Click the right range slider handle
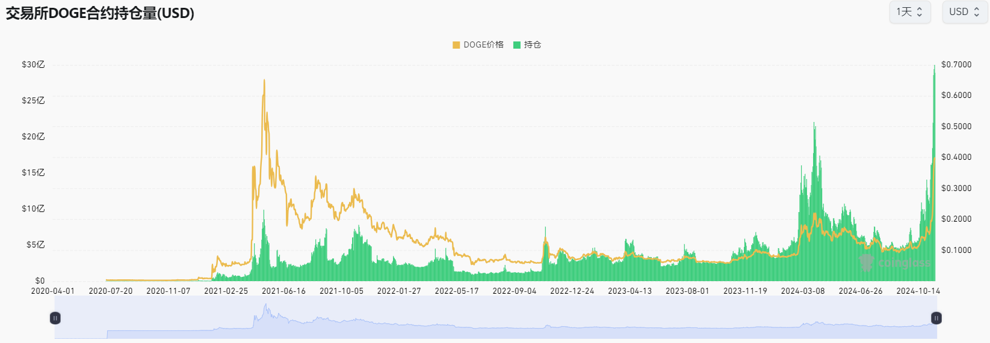This screenshot has height=343, width=990. pyautogui.click(x=936, y=318)
